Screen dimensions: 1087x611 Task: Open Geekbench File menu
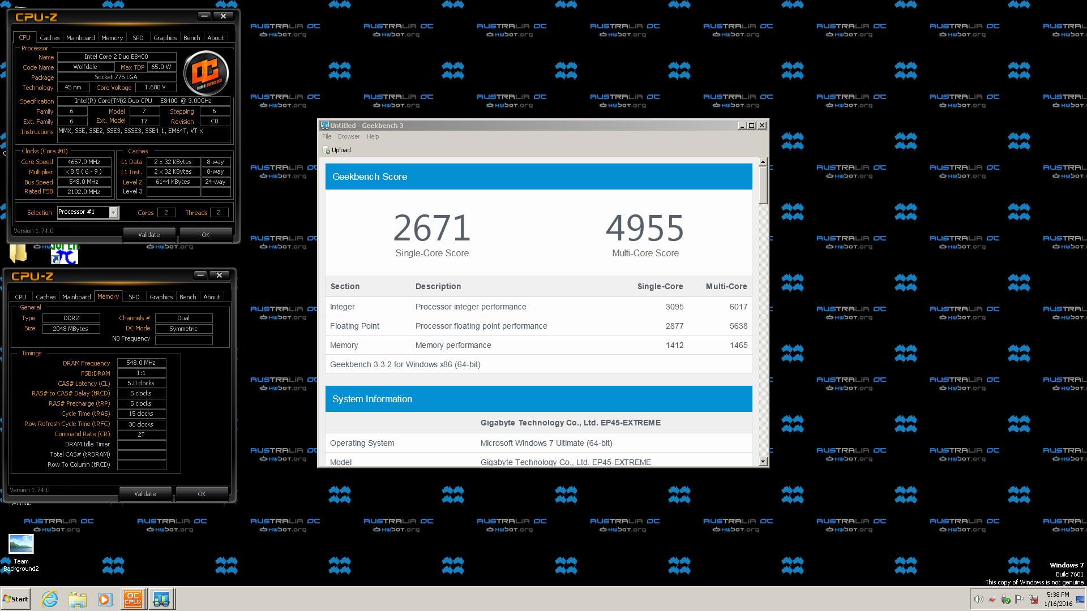click(327, 136)
